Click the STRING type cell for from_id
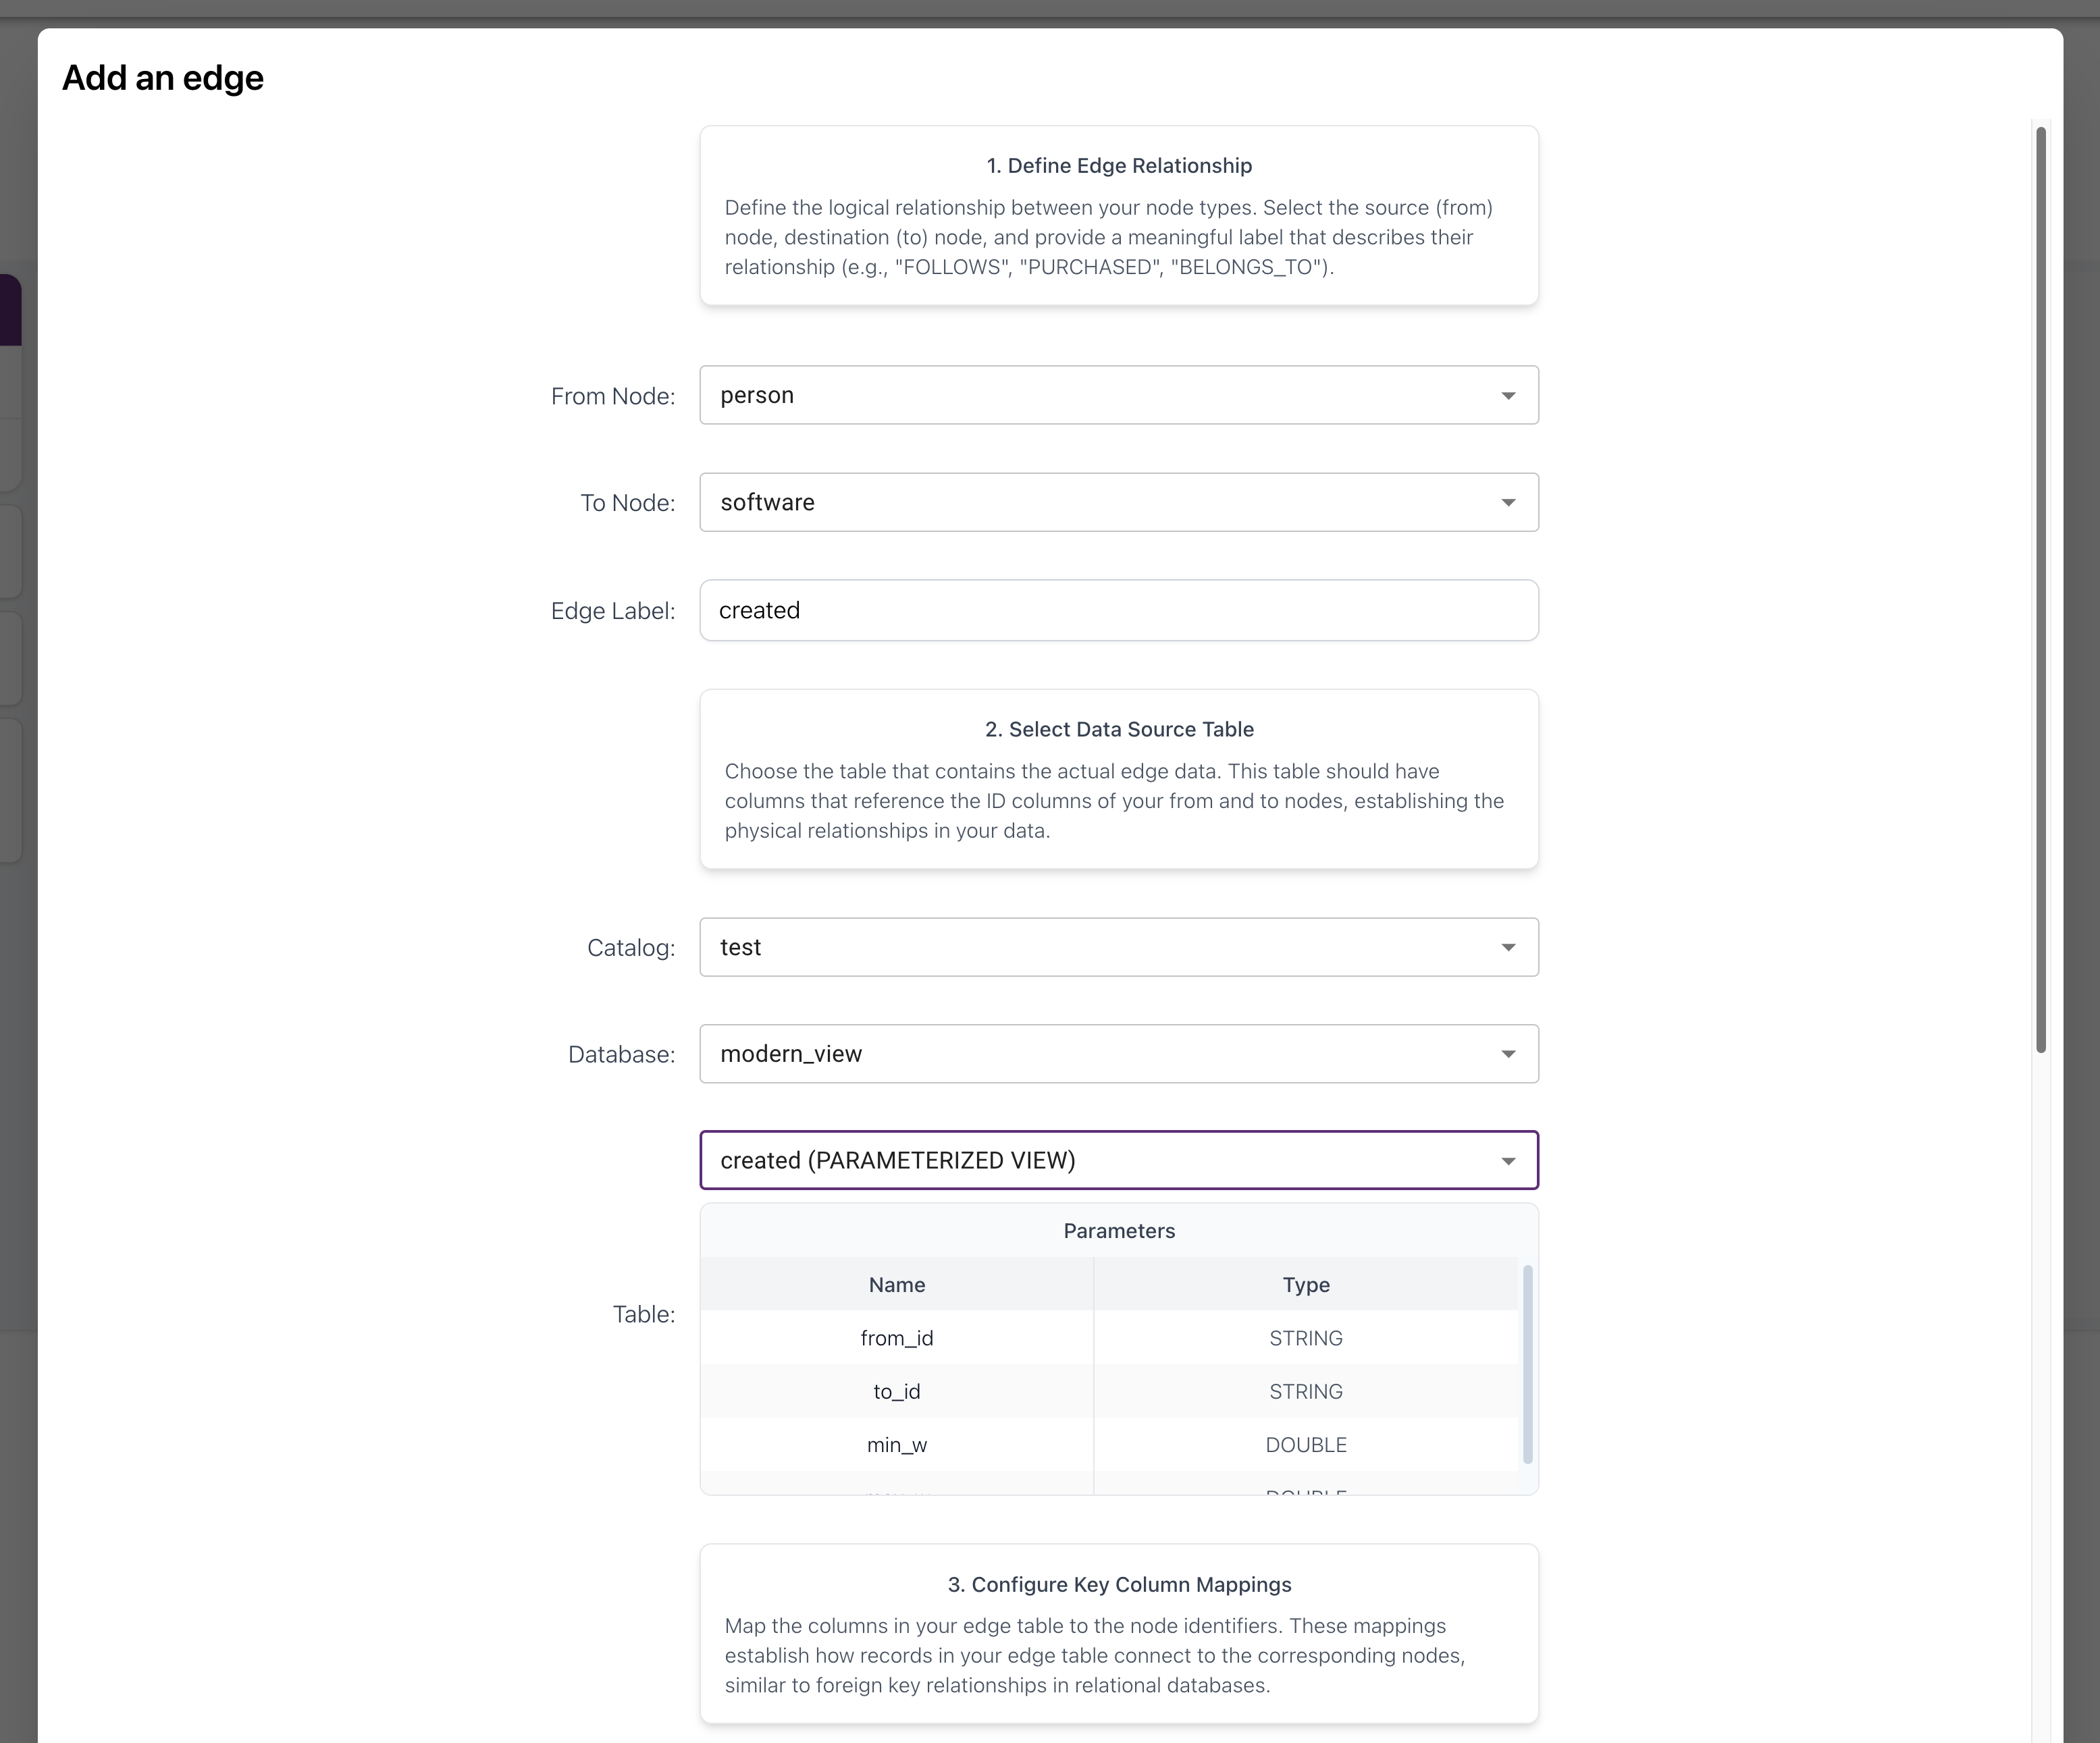 pos(1306,1337)
